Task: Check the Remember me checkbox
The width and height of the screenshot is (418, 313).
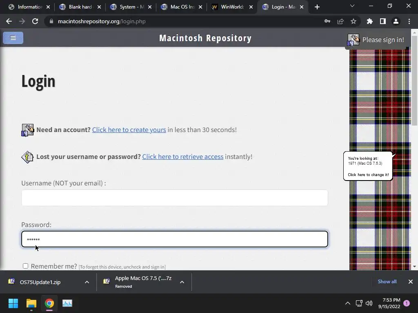Action: 25,266
